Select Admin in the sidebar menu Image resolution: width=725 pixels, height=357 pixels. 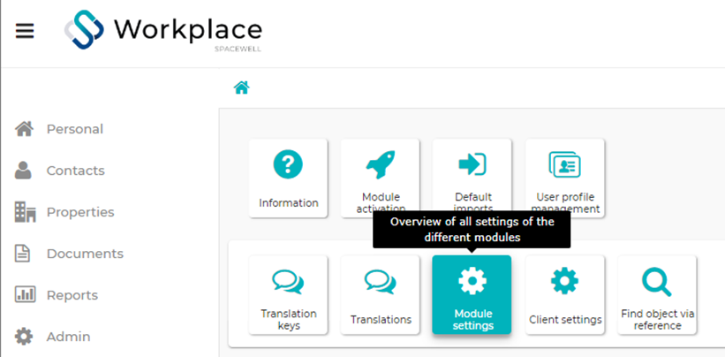pos(68,337)
